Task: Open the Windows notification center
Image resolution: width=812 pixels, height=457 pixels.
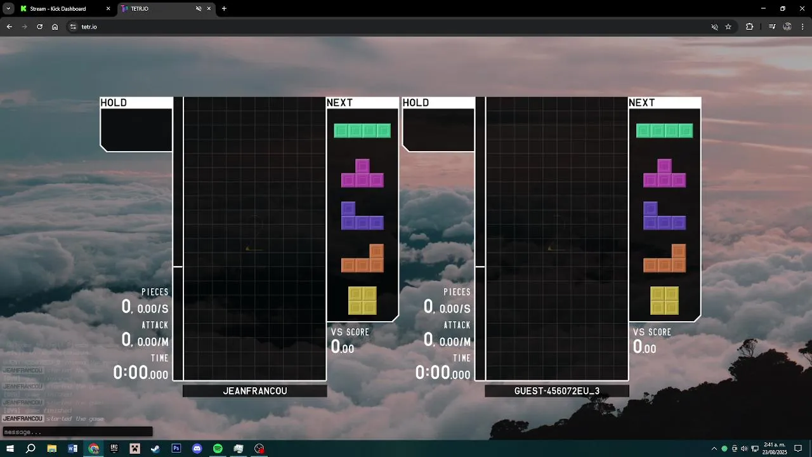Action: tap(798, 449)
